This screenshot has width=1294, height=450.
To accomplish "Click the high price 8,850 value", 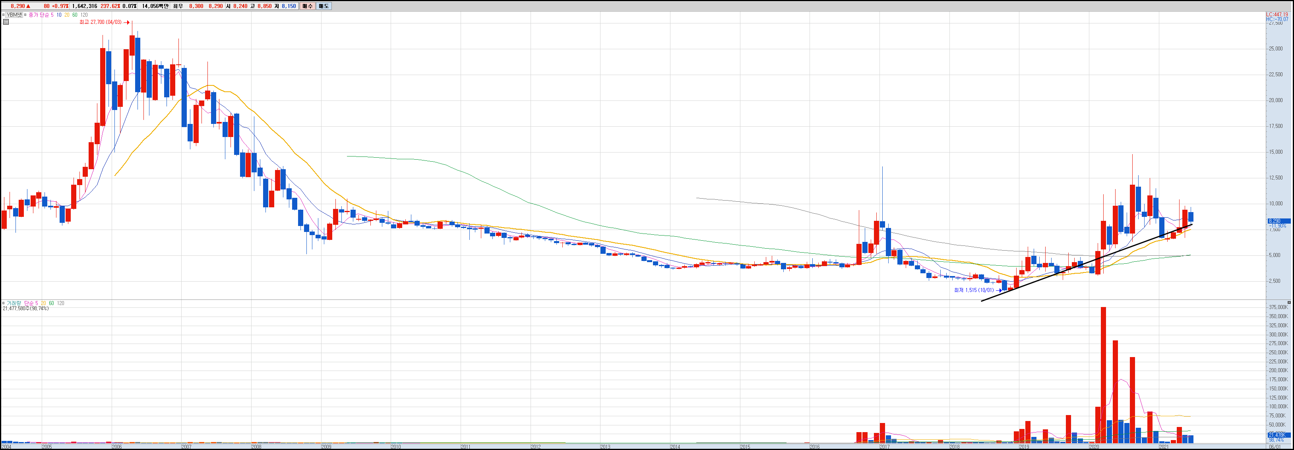I will (x=264, y=6).
